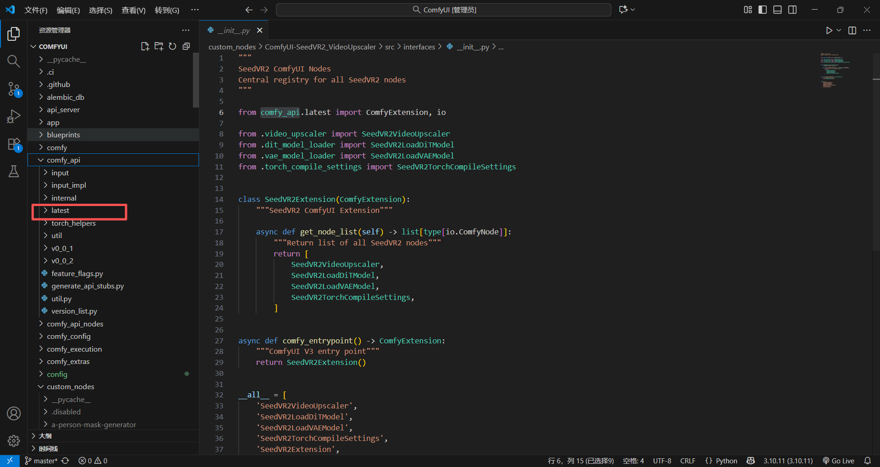Screen dimensions: 880x467
Task: Open the Copilot status icon in status bar
Action: tap(751, 461)
